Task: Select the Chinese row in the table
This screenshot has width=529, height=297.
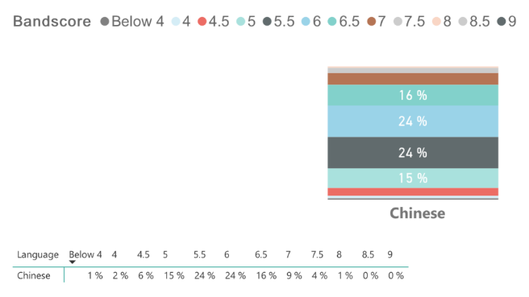Action: [210, 275]
